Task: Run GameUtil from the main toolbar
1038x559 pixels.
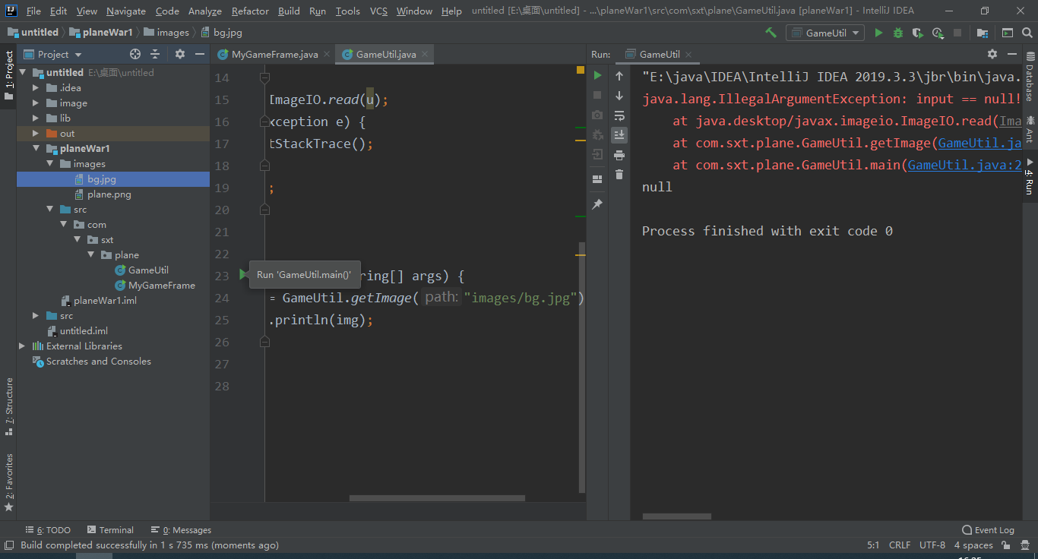Action: (x=878, y=33)
